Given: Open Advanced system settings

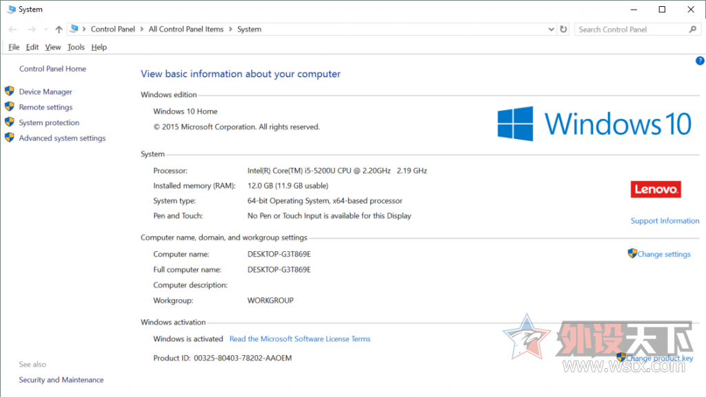Looking at the screenshot, I should (x=62, y=138).
